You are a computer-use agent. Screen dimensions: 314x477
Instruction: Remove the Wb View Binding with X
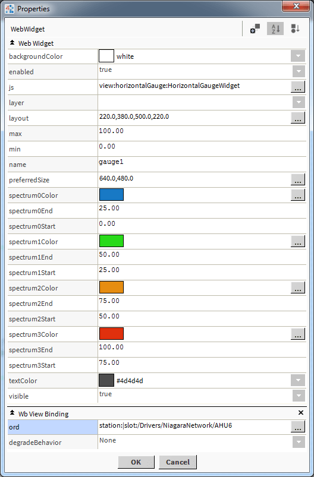click(300, 412)
